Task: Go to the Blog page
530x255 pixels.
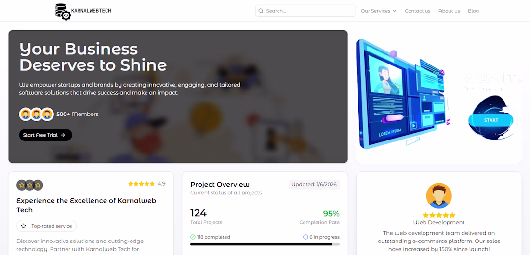Action: click(473, 11)
